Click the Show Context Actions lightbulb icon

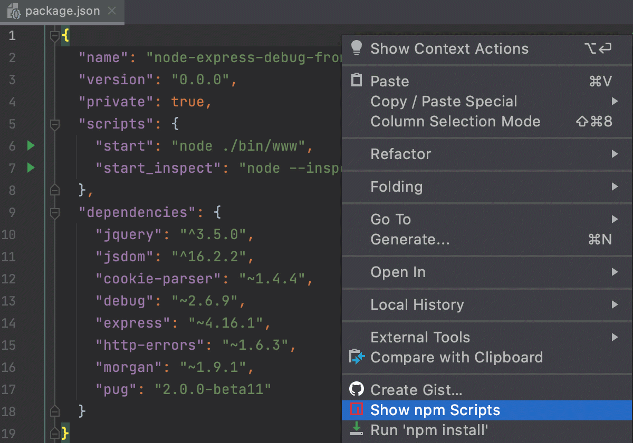tap(357, 48)
